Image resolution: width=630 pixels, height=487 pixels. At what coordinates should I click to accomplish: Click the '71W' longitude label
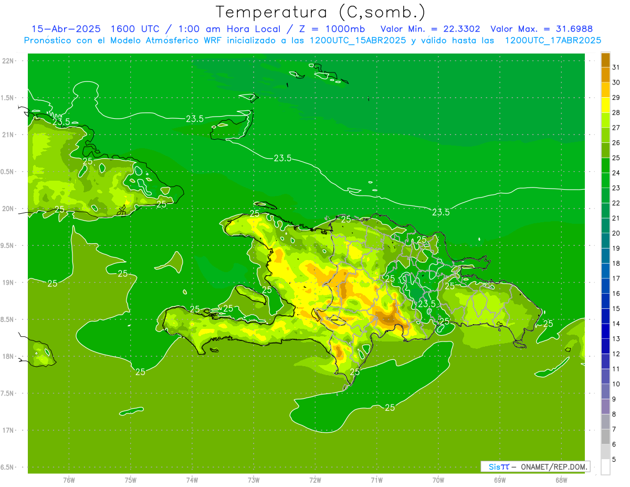(x=376, y=480)
